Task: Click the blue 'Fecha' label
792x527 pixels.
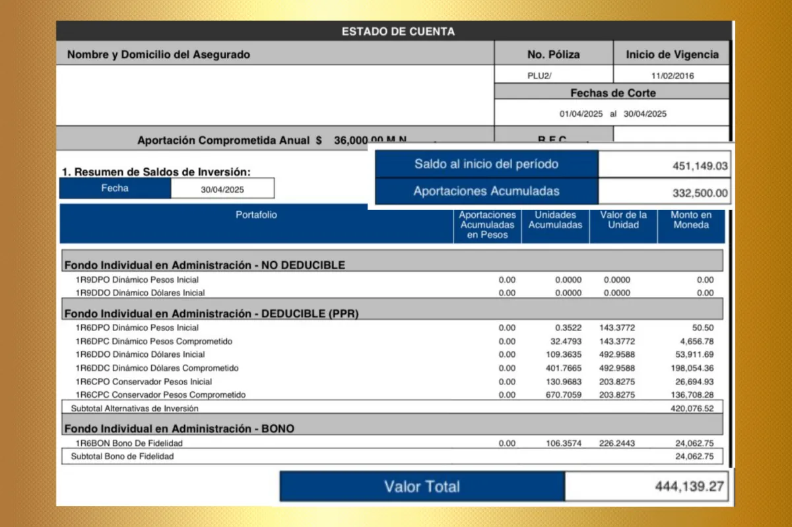Action: coord(115,188)
